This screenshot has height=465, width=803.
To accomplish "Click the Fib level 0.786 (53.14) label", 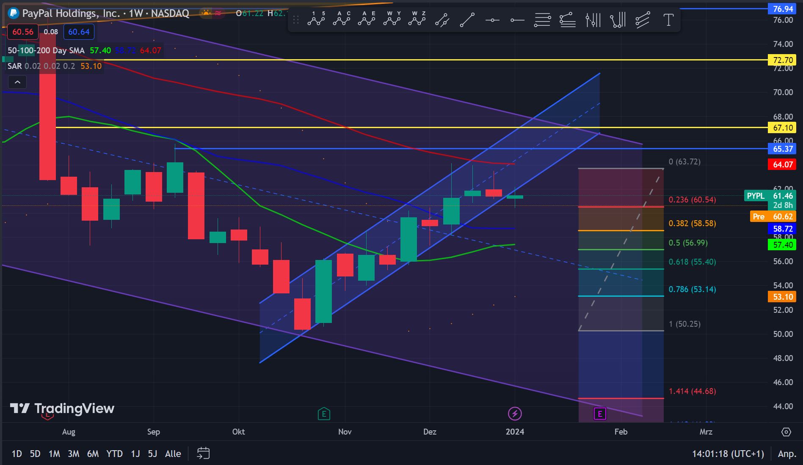I will pos(692,289).
